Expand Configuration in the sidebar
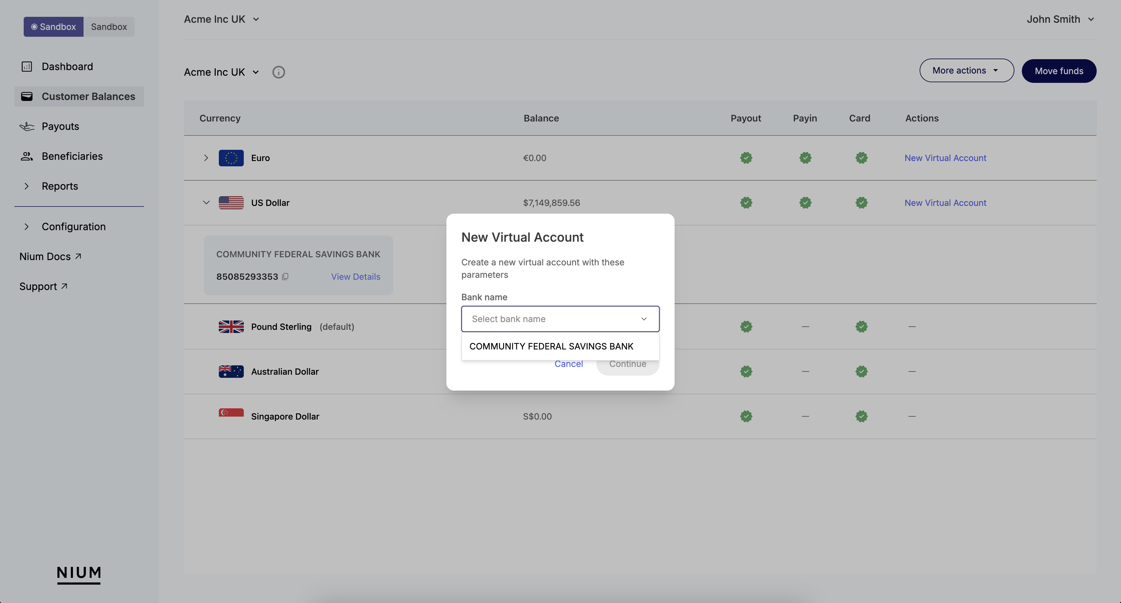Viewport: 1121px width, 603px height. (26, 226)
